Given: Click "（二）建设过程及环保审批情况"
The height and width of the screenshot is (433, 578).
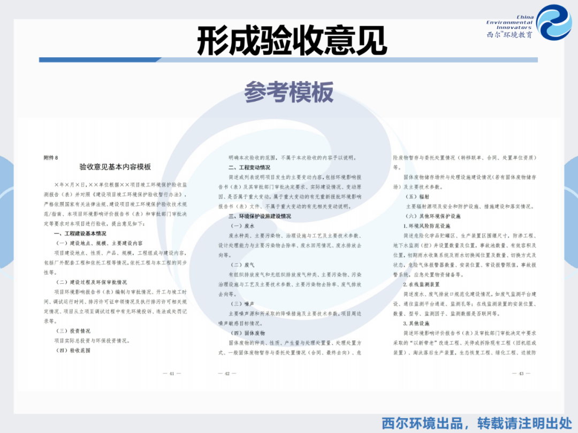Looking at the screenshot, I should point(91,282).
